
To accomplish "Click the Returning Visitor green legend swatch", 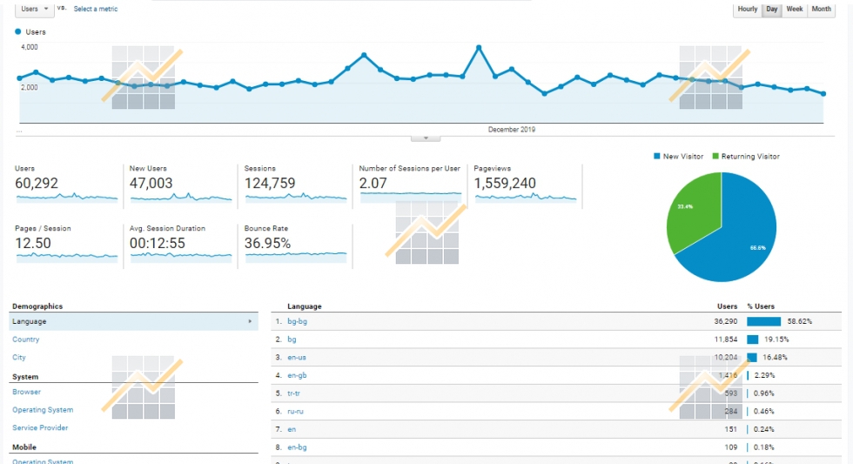I will 715,156.
